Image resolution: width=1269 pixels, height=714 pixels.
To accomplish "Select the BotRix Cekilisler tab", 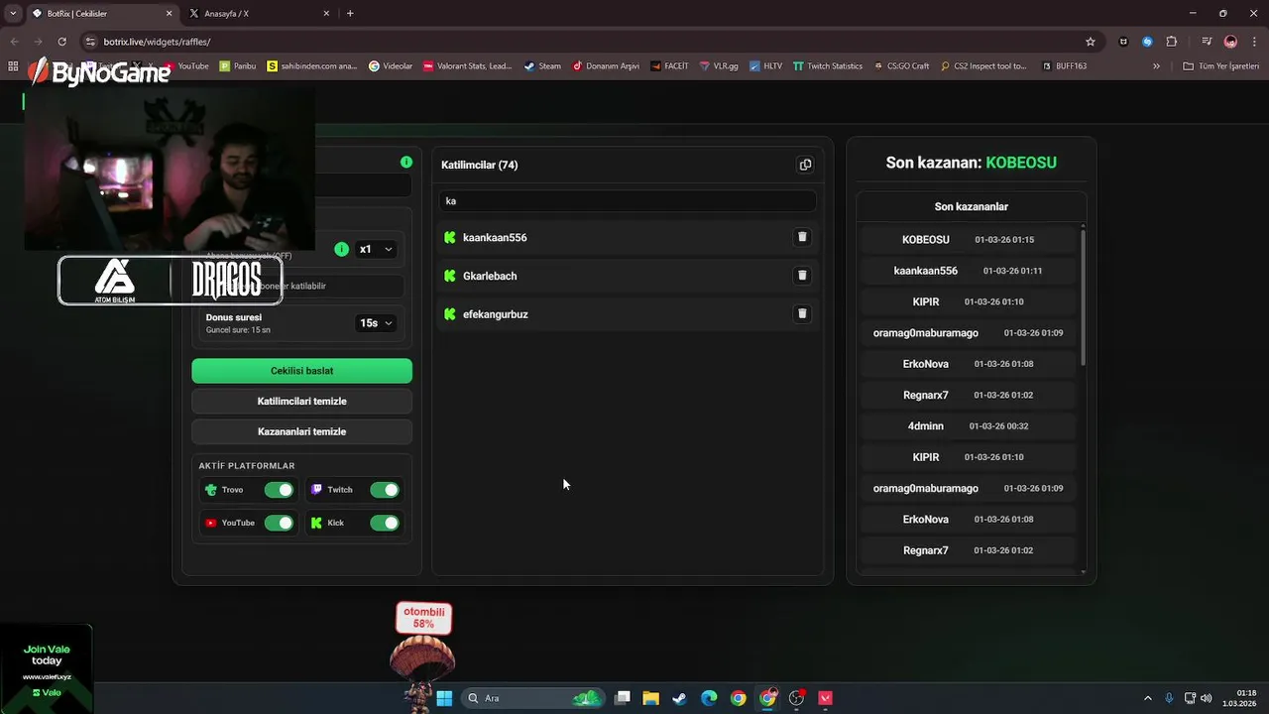I will click(x=102, y=14).
